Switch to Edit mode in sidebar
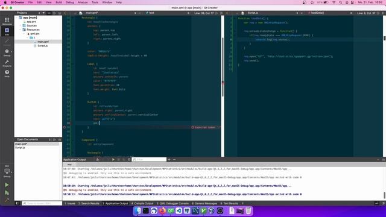The width and height of the screenshot is (386, 217). (7, 31)
